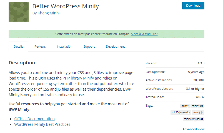Select the Details tab
223x133 pixels.
(x=19, y=47)
